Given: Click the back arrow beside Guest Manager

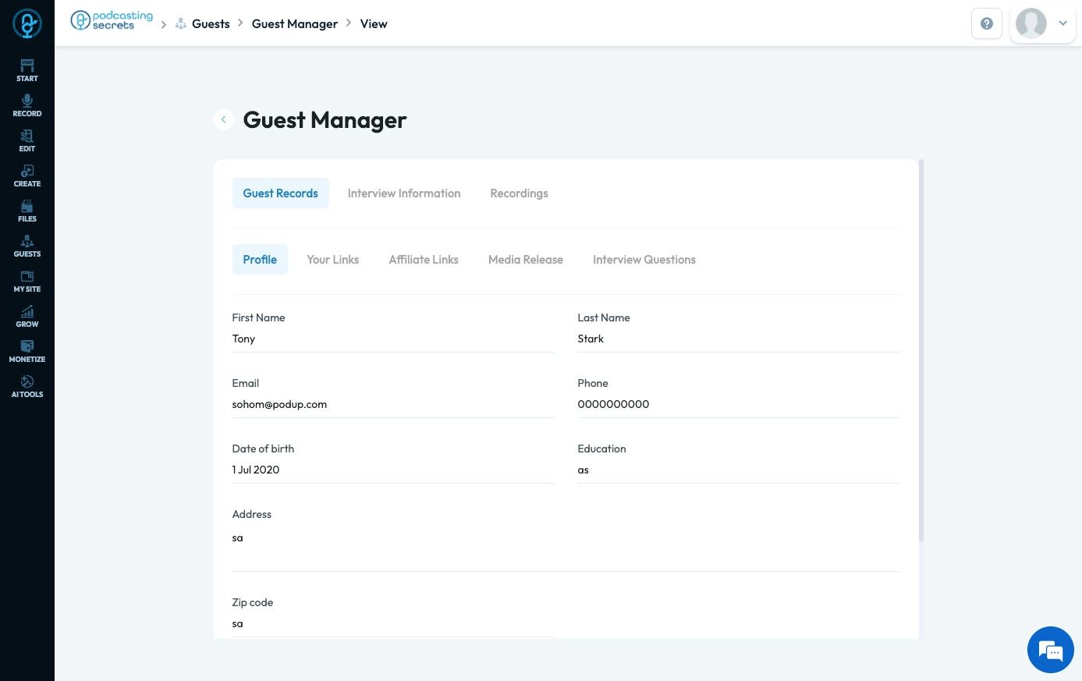Looking at the screenshot, I should click(x=224, y=119).
